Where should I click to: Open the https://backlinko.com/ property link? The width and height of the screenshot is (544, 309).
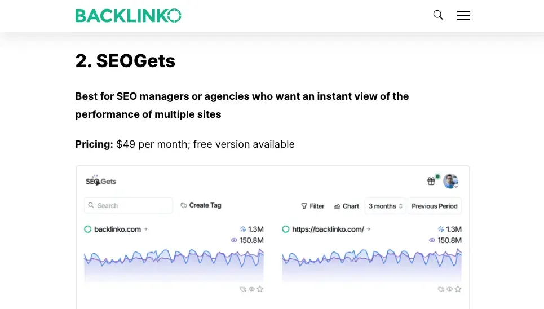tap(328, 229)
